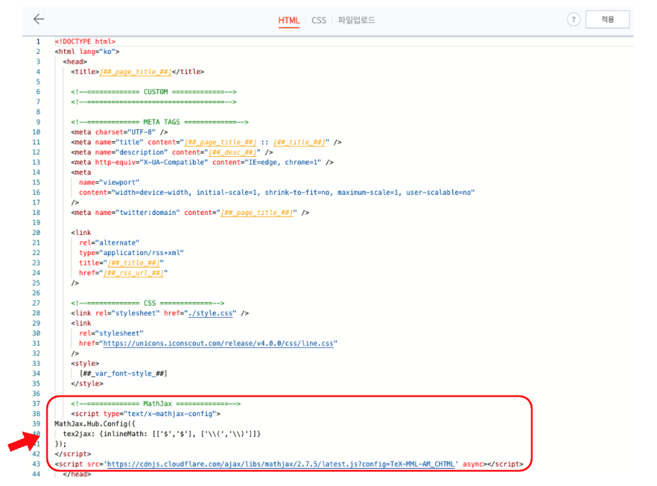657x486 pixels.
Task: Click the tex2jax inlineMath line
Action: tap(162, 433)
